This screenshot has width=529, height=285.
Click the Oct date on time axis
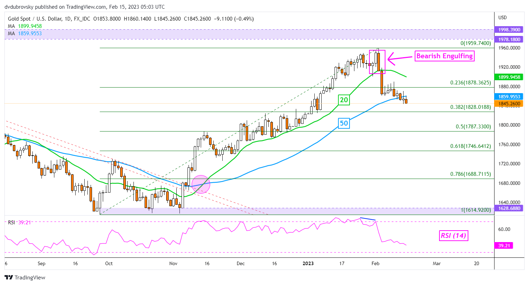click(x=109, y=263)
